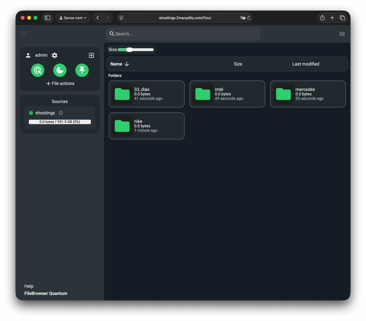This screenshot has height=321, width=366.
Task: Click the info icon next to shootings
Action: pos(61,113)
